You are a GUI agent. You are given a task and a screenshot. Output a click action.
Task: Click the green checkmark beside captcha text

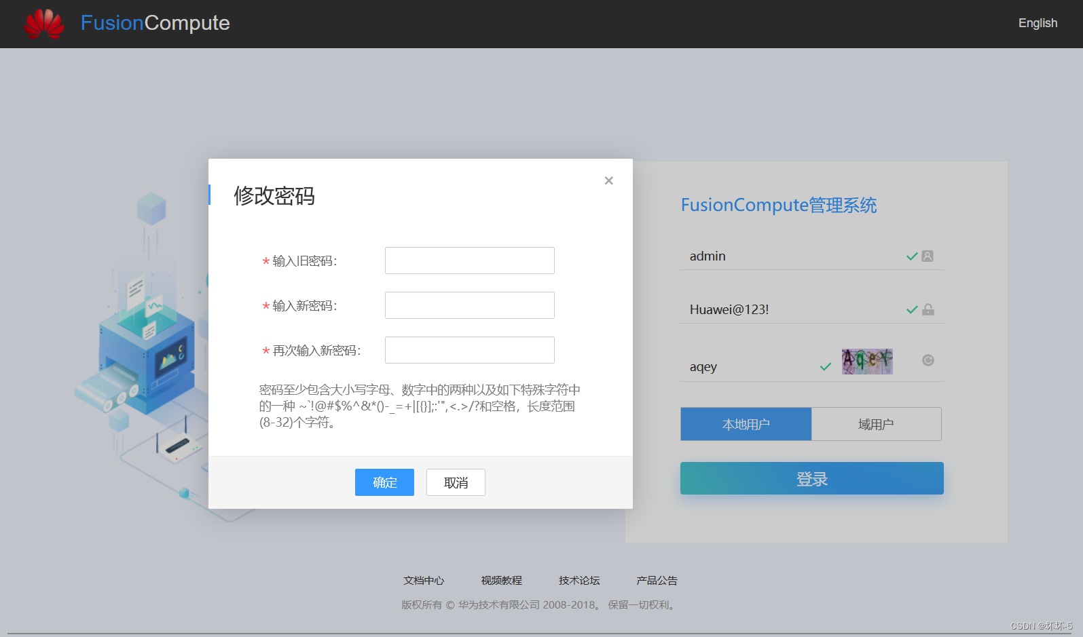point(826,367)
